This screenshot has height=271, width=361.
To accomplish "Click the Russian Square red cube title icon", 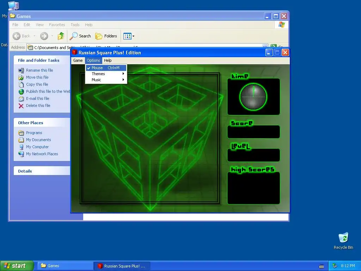I will pyautogui.click(x=74, y=52).
